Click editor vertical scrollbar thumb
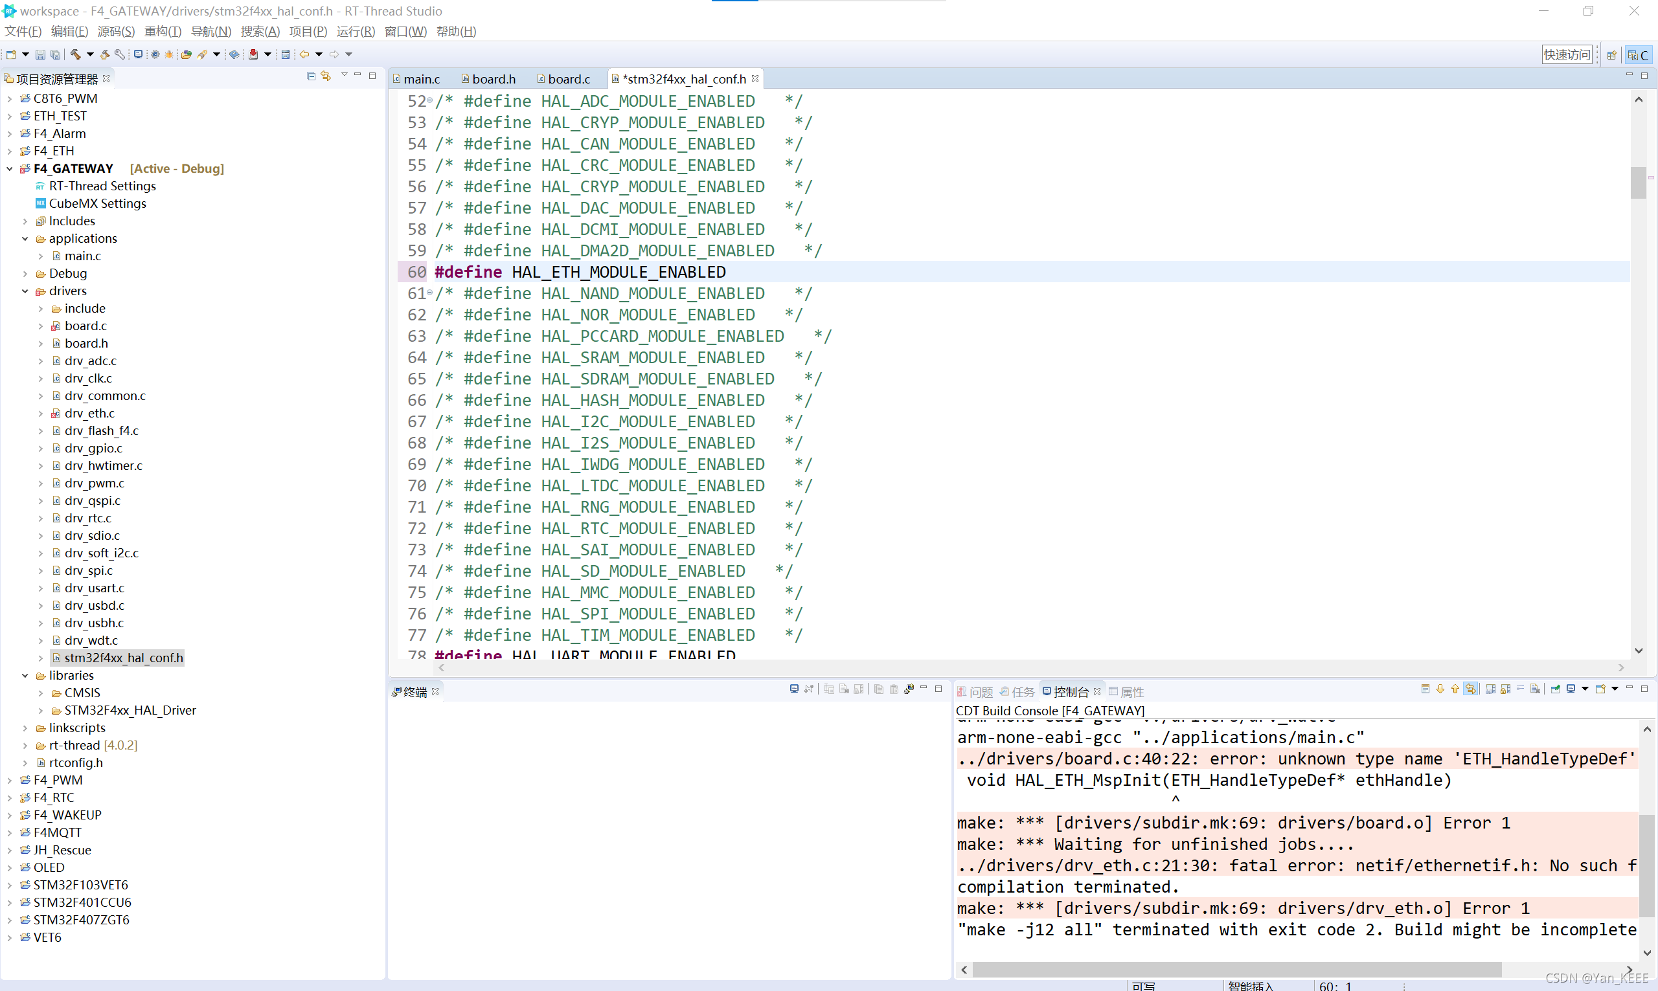The height and width of the screenshot is (991, 1658). coord(1638,183)
